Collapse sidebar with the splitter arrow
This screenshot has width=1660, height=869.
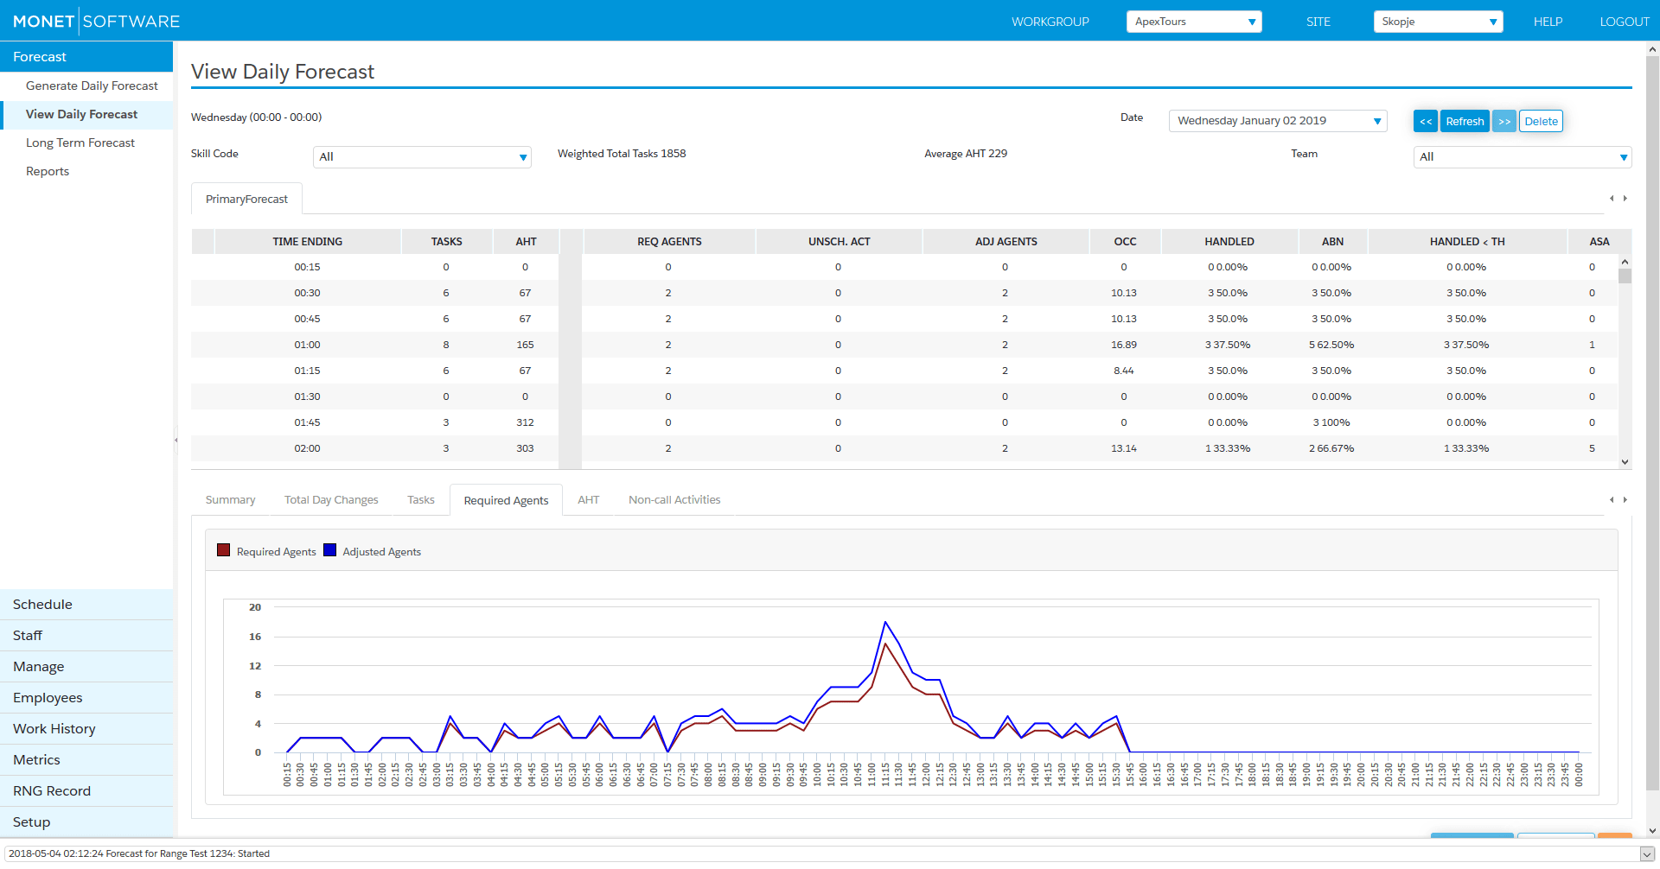[176, 441]
